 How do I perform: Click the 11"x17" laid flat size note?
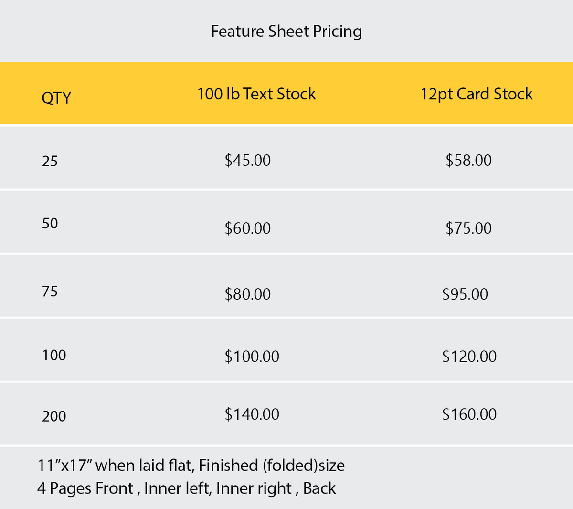tap(191, 466)
